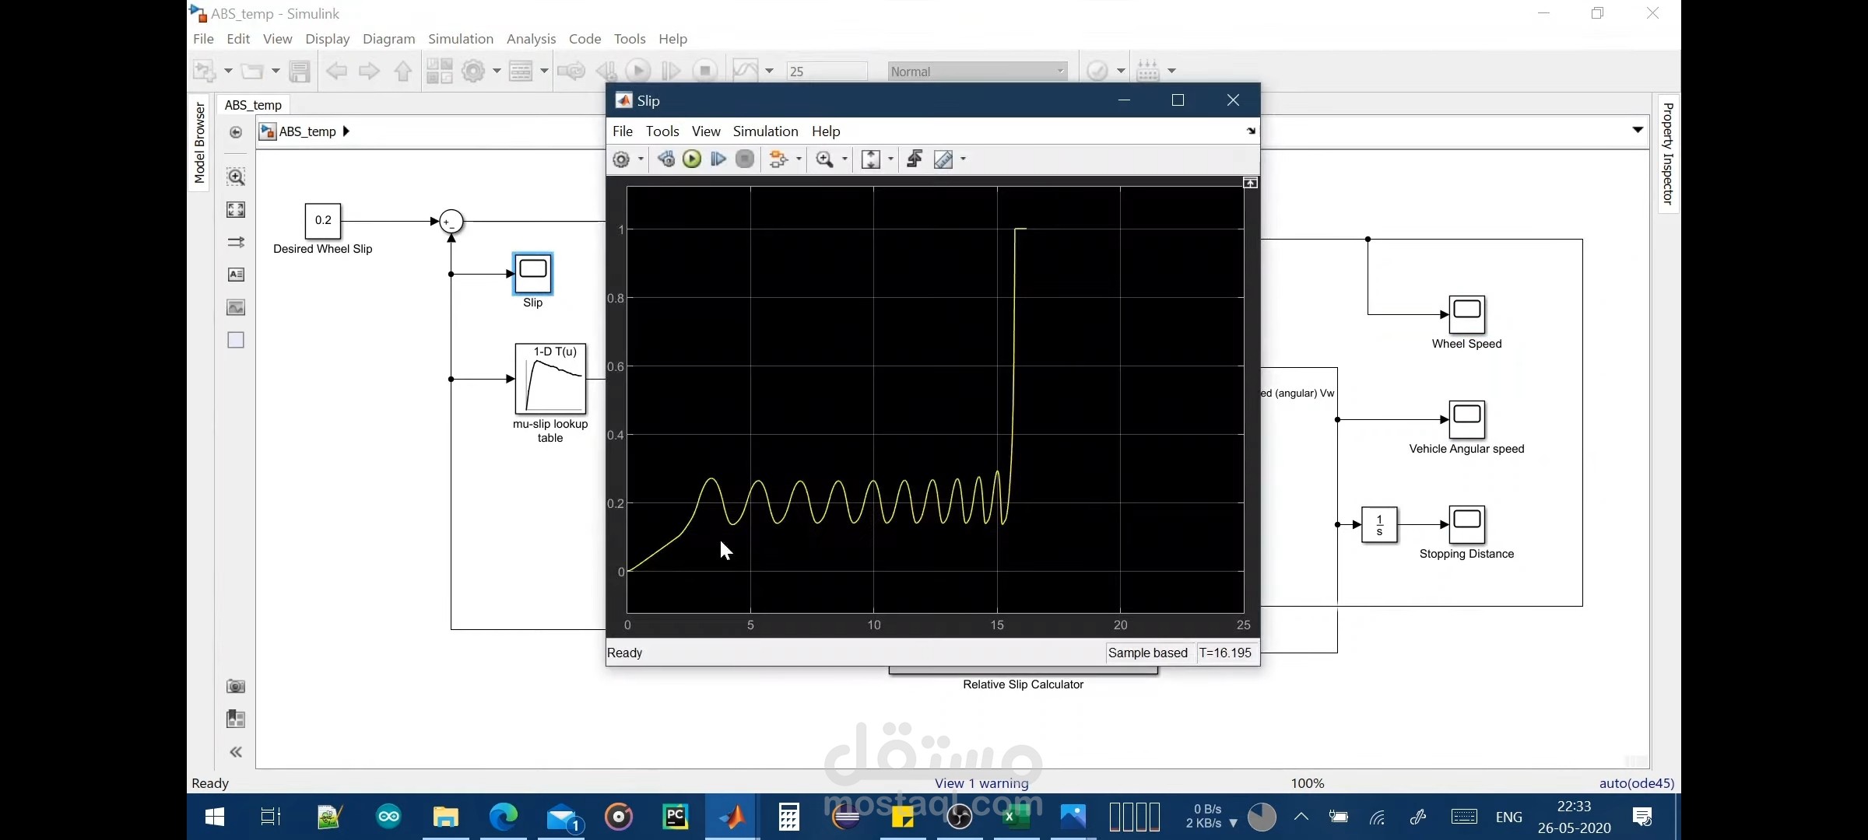Select the 1/s integrator block
Screen dimensions: 1868x840
tap(1379, 525)
